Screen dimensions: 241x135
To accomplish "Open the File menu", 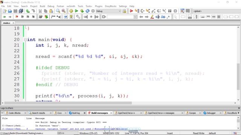I will pyautogui.click(x=3, y=6).
